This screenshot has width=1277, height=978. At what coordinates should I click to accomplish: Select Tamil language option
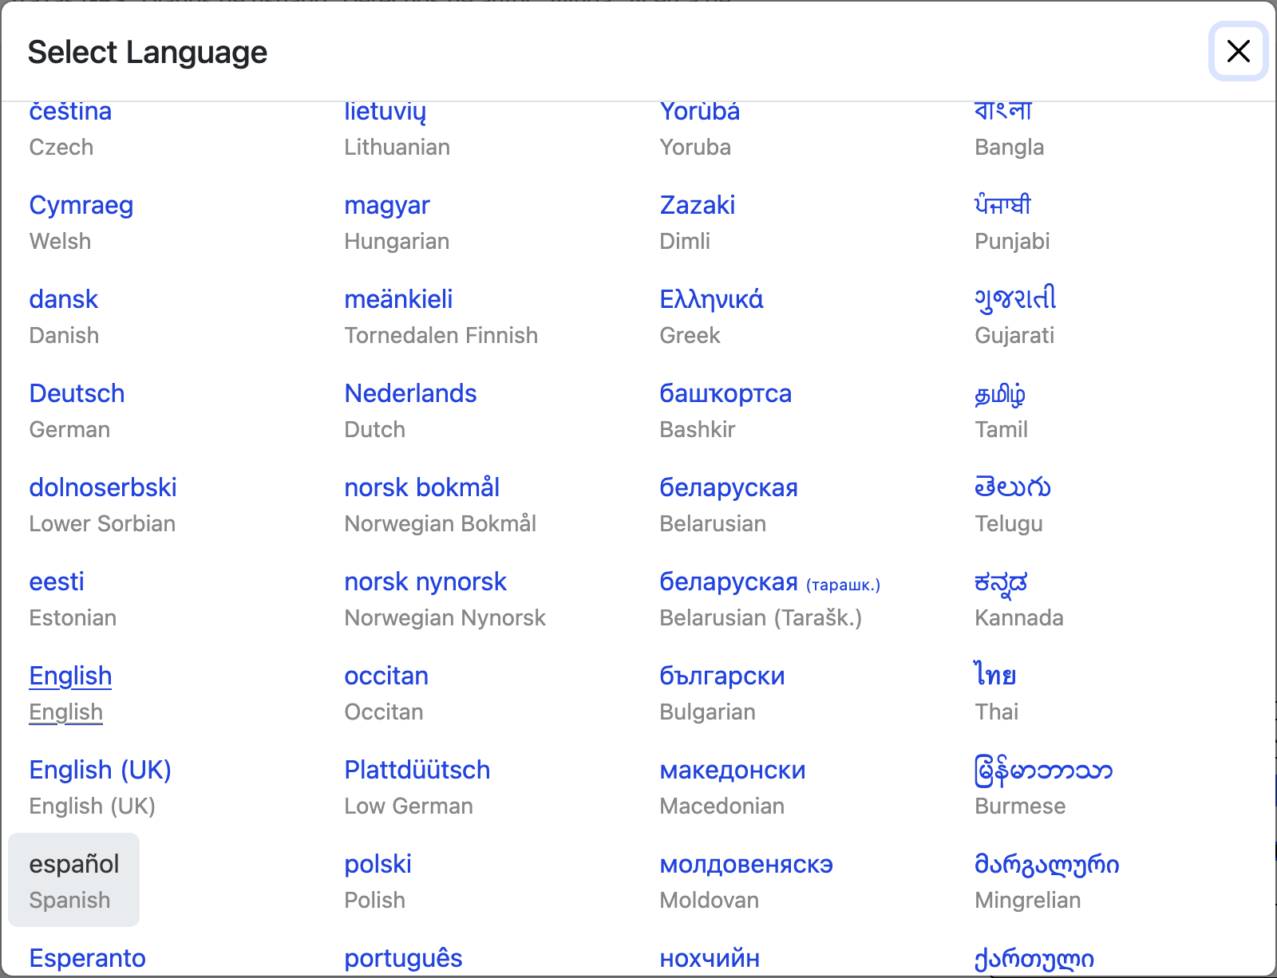[1000, 394]
